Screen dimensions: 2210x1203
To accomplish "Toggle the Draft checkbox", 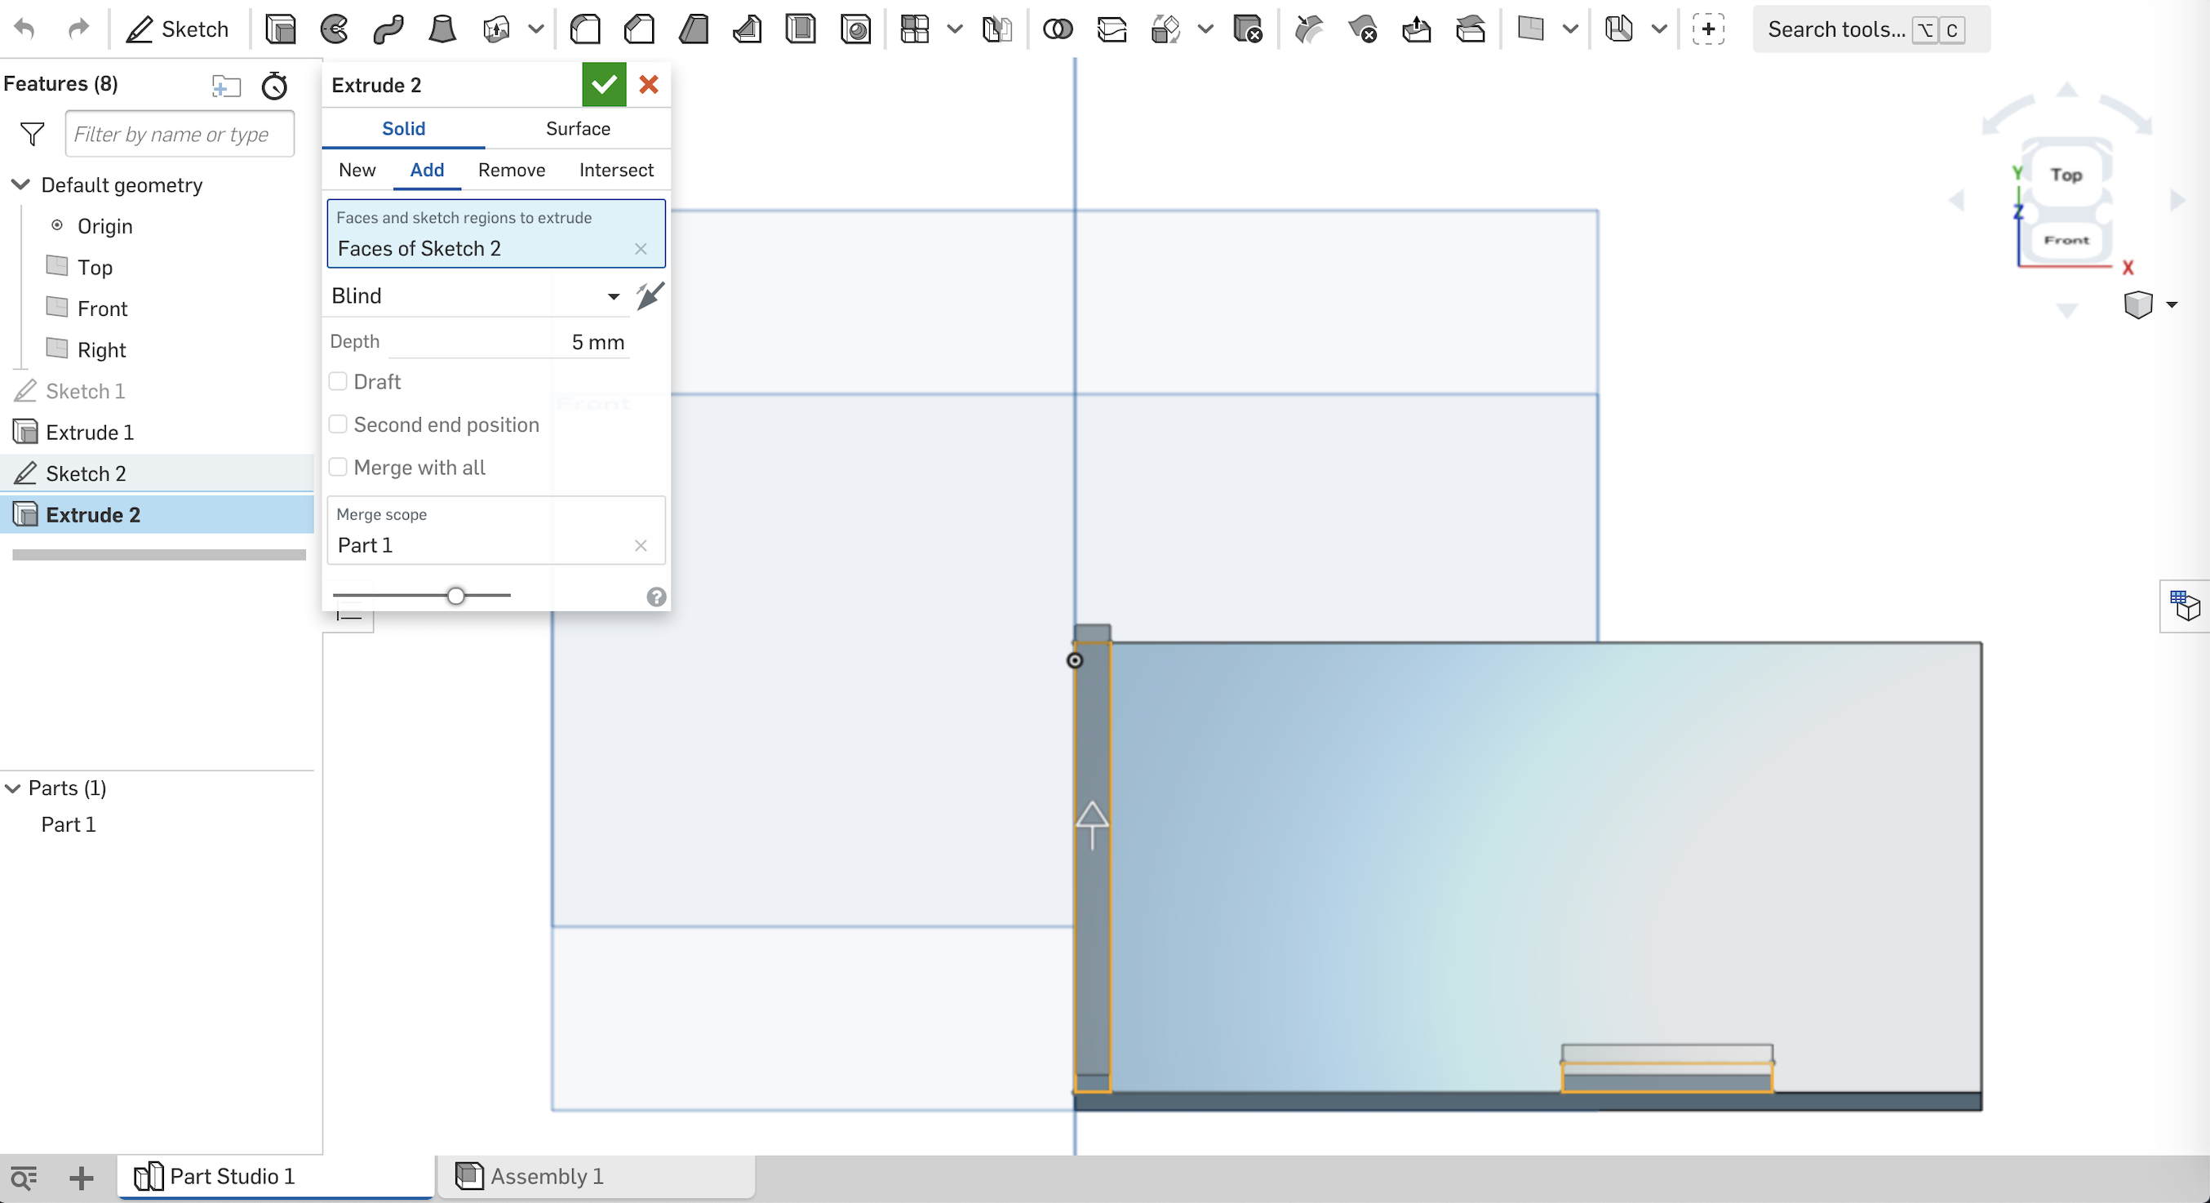I will (338, 381).
